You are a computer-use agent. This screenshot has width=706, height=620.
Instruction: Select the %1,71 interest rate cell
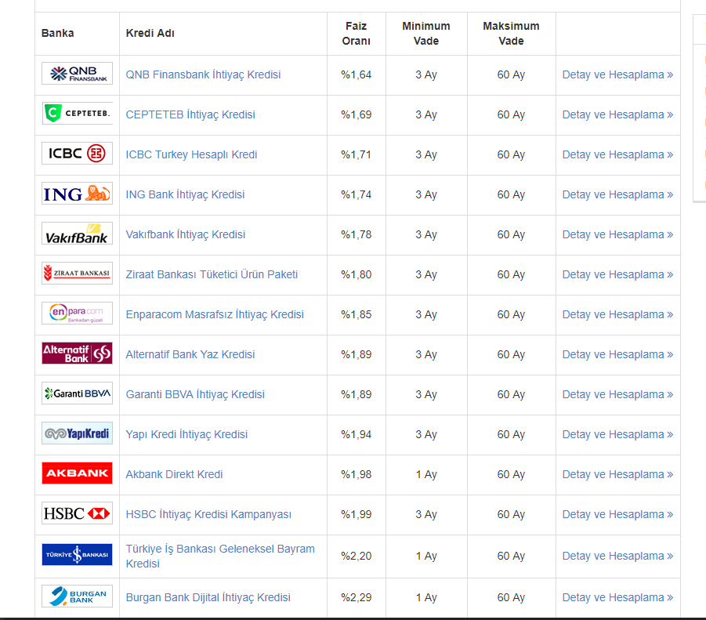[x=357, y=154]
